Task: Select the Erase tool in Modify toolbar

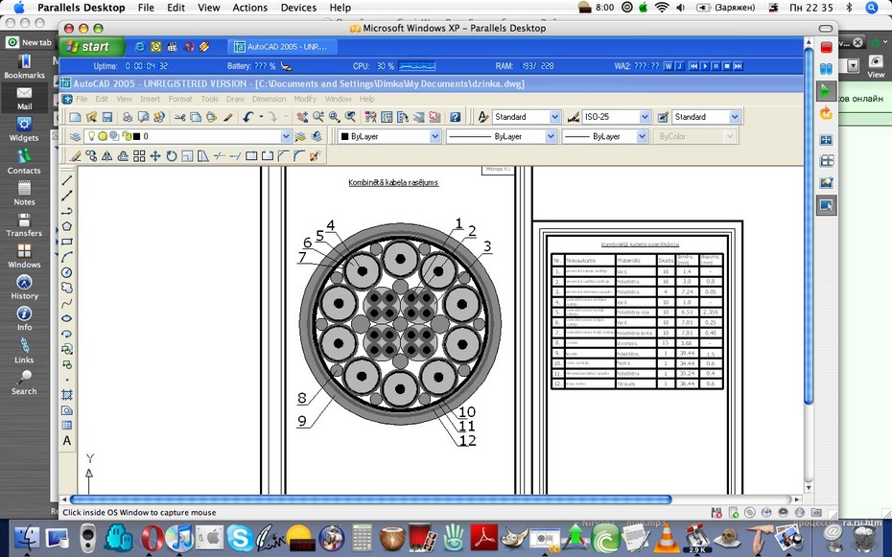Action: (75, 155)
